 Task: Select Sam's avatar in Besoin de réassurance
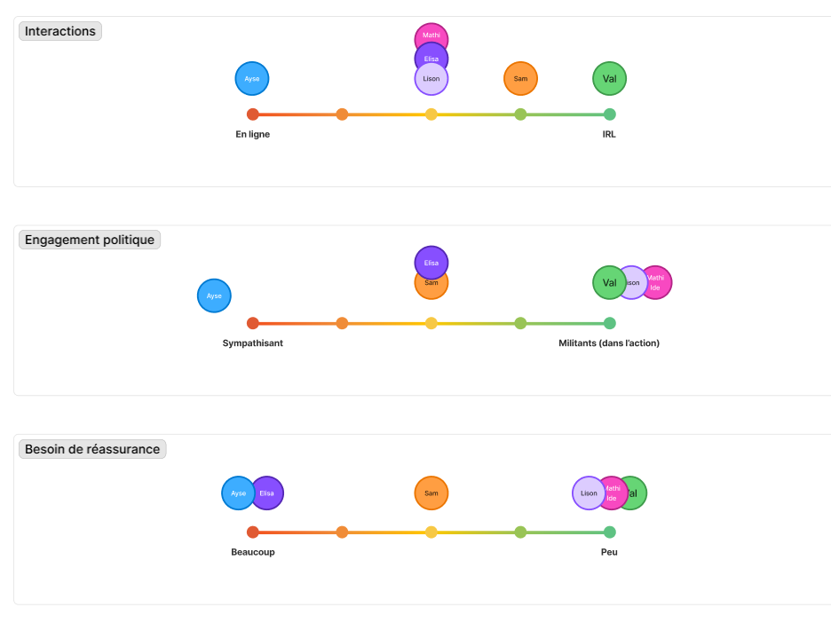(x=431, y=493)
